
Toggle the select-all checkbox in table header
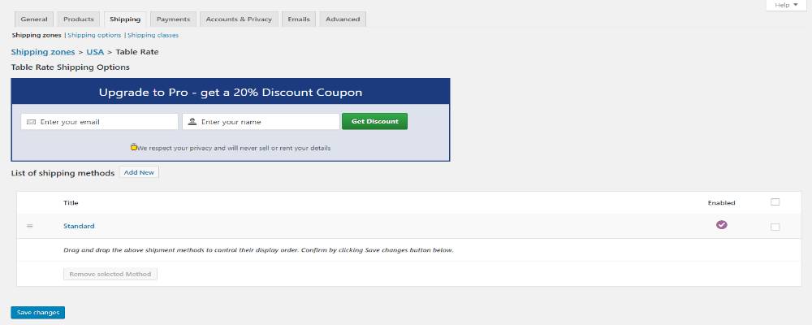(x=775, y=202)
